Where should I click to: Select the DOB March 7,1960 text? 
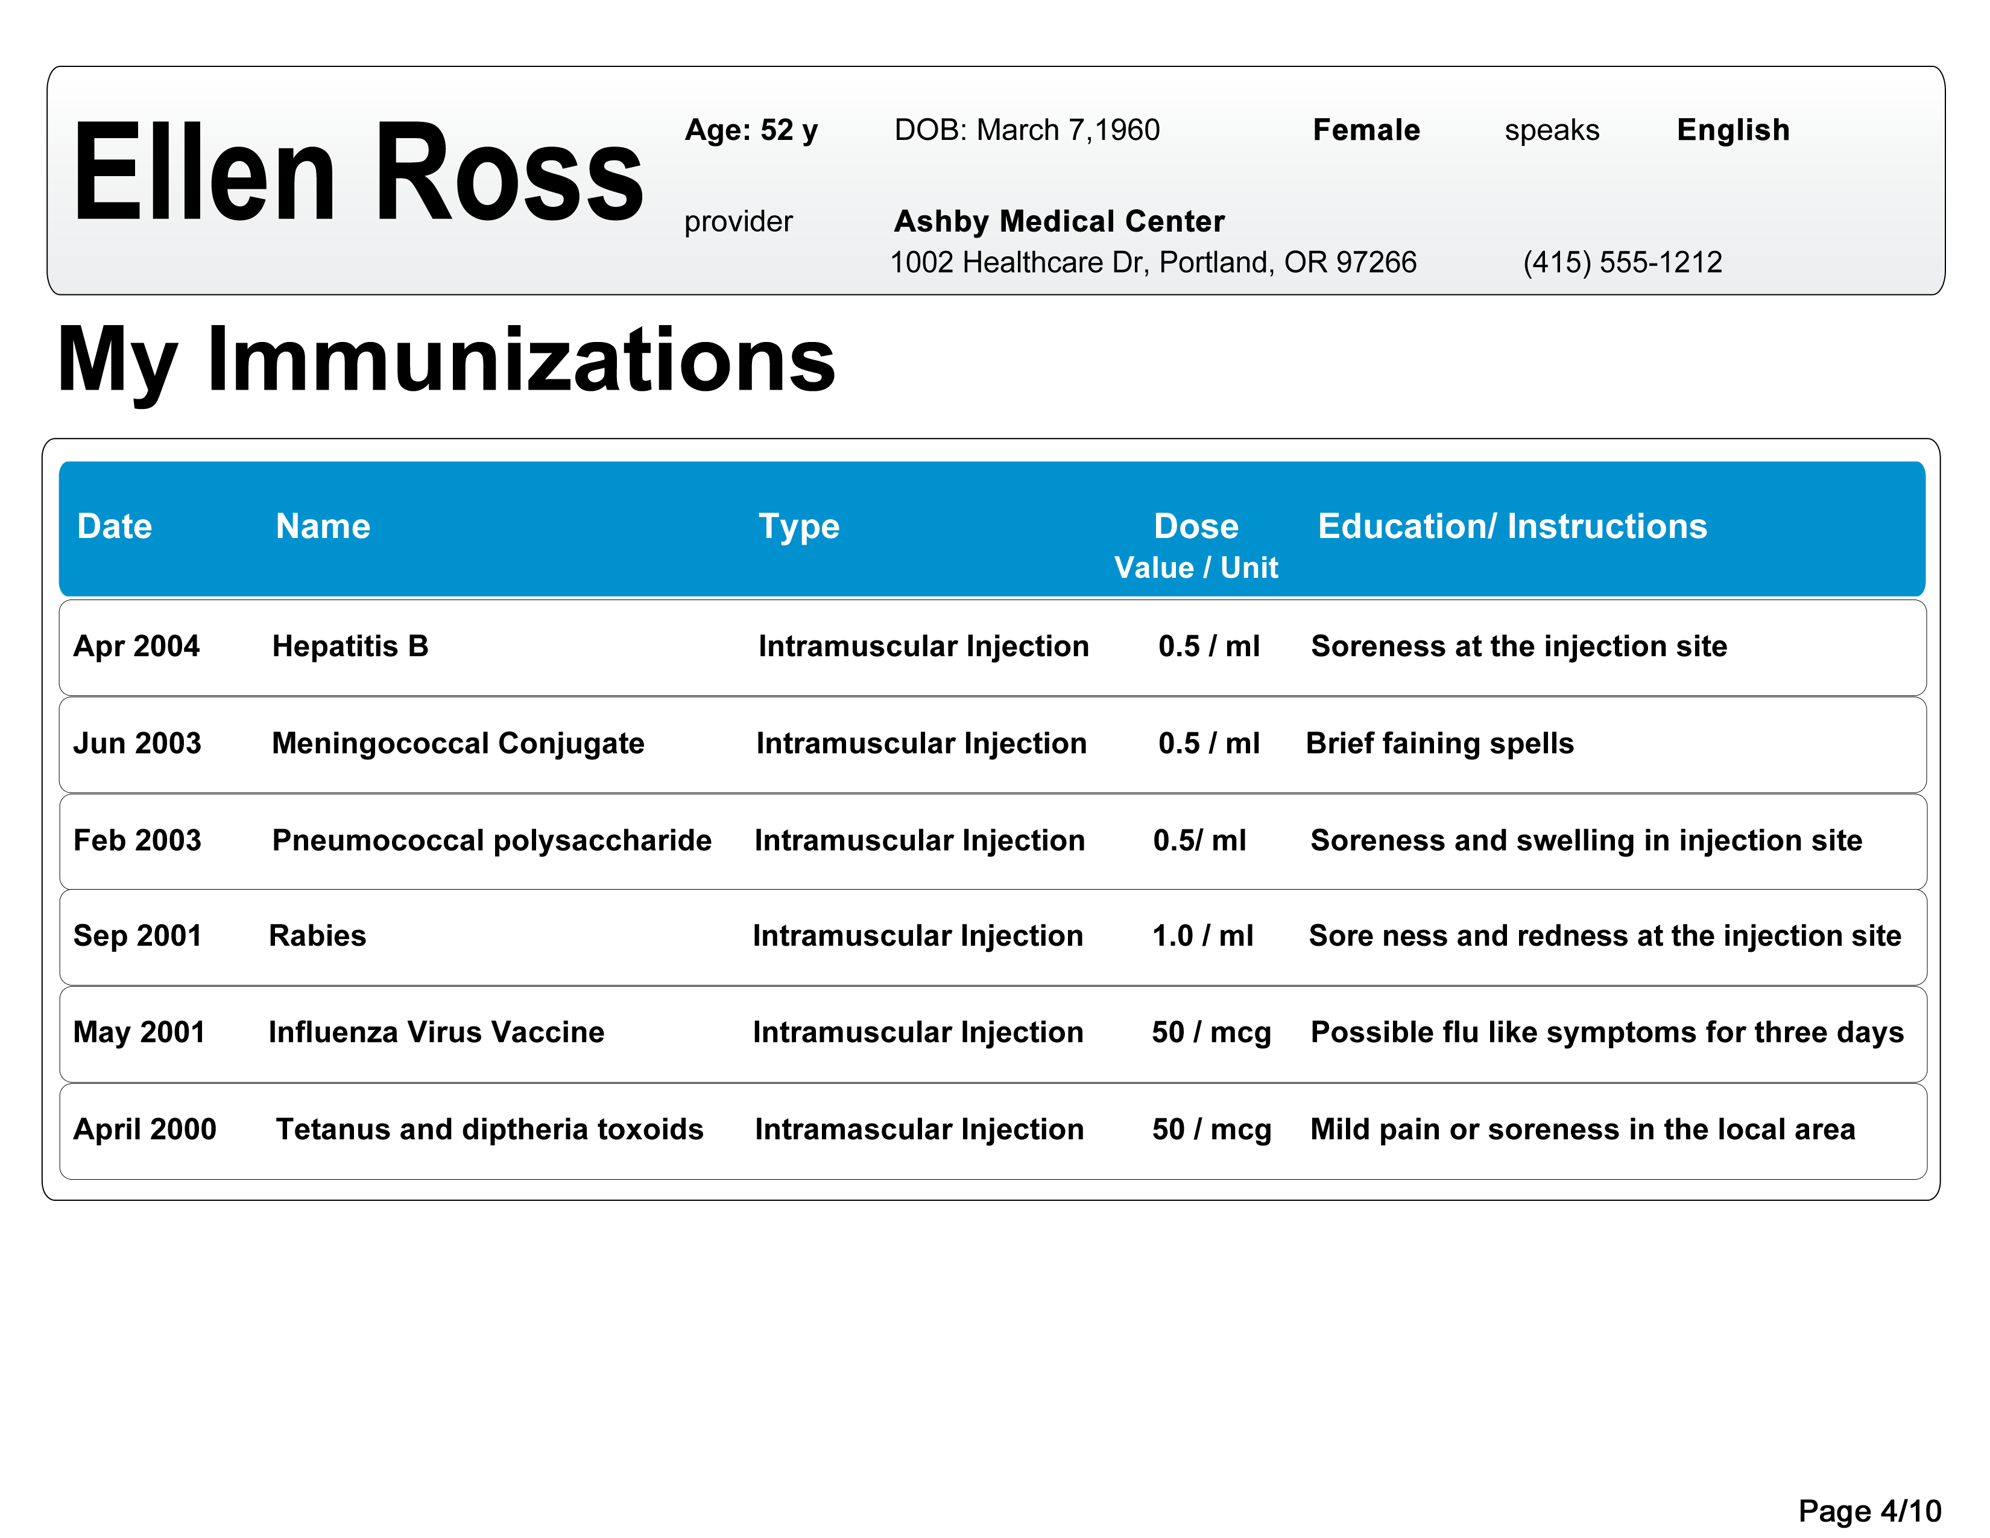(x=1027, y=130)
